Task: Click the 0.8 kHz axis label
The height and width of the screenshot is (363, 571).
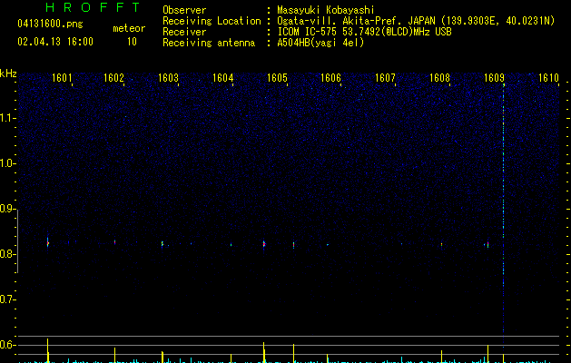Action: pos(7,254)
